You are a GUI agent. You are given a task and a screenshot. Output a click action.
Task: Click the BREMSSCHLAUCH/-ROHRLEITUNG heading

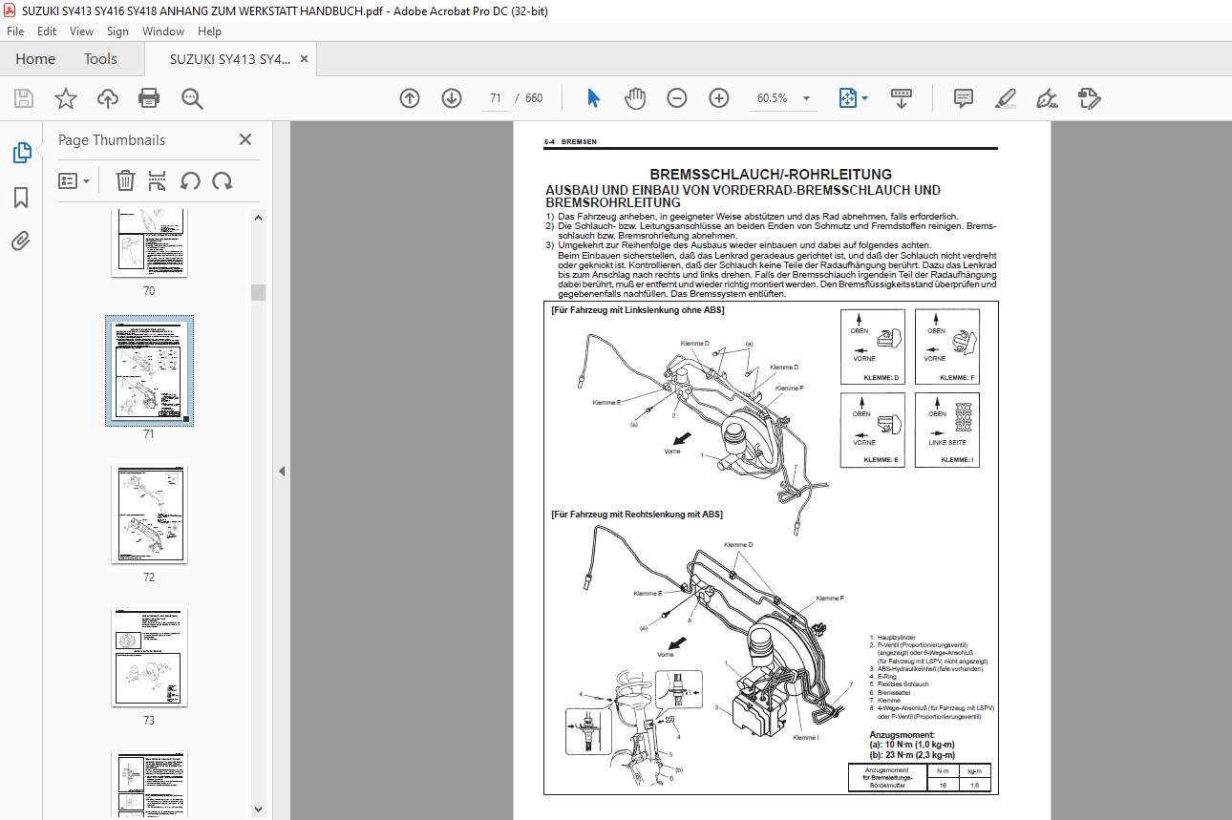pos(771,175)
